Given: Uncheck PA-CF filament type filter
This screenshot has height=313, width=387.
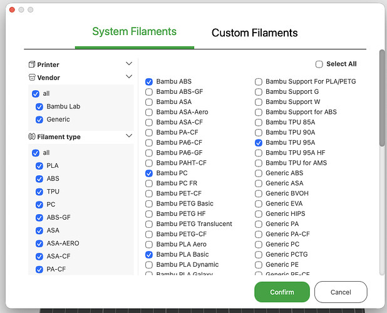Looking at the screenshot, I should (x=39, y=270).
